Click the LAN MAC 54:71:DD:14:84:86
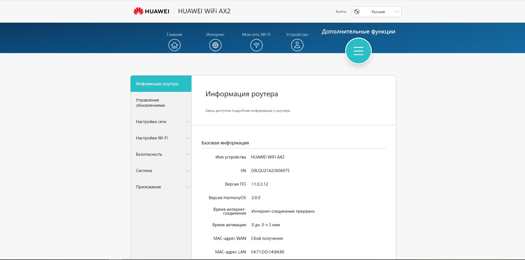 point(267,252)
